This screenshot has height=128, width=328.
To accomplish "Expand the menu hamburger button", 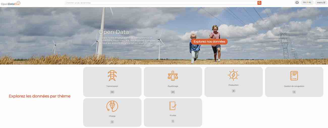I will (x=321, y=3).
